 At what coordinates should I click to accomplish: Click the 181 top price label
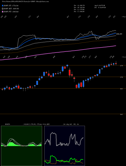coord(114,17)
